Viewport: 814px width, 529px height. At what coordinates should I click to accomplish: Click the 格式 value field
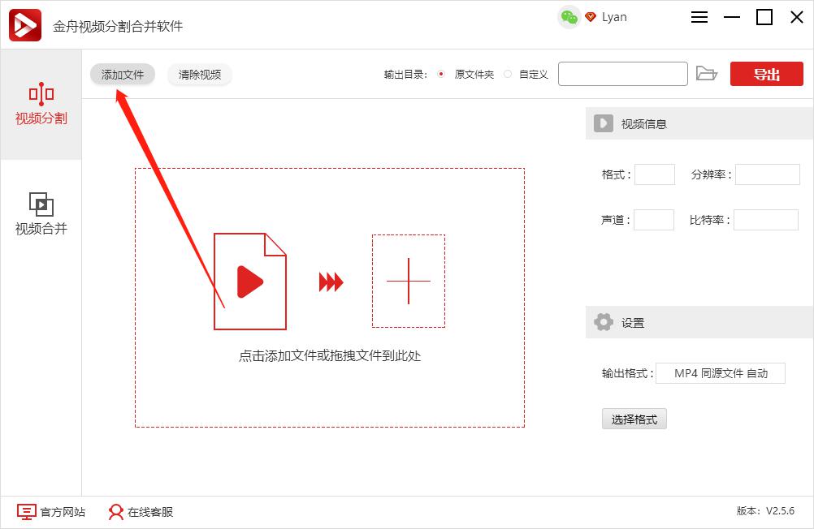point(655,174)
